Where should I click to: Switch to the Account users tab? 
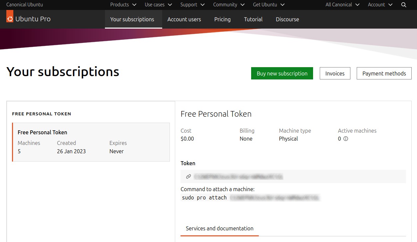pyautogui.click(x=184, y=19)
